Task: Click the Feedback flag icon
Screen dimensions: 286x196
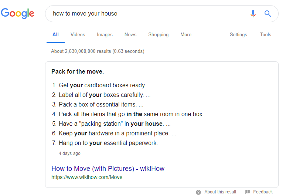Action: tap(248, 192)
